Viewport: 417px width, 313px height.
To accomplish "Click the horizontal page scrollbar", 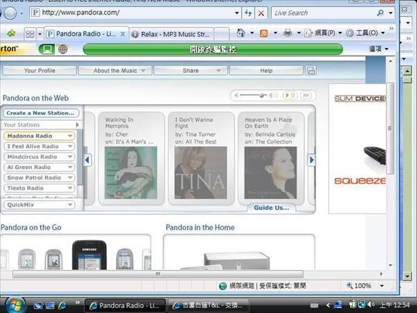I will [x=158, y=274].
